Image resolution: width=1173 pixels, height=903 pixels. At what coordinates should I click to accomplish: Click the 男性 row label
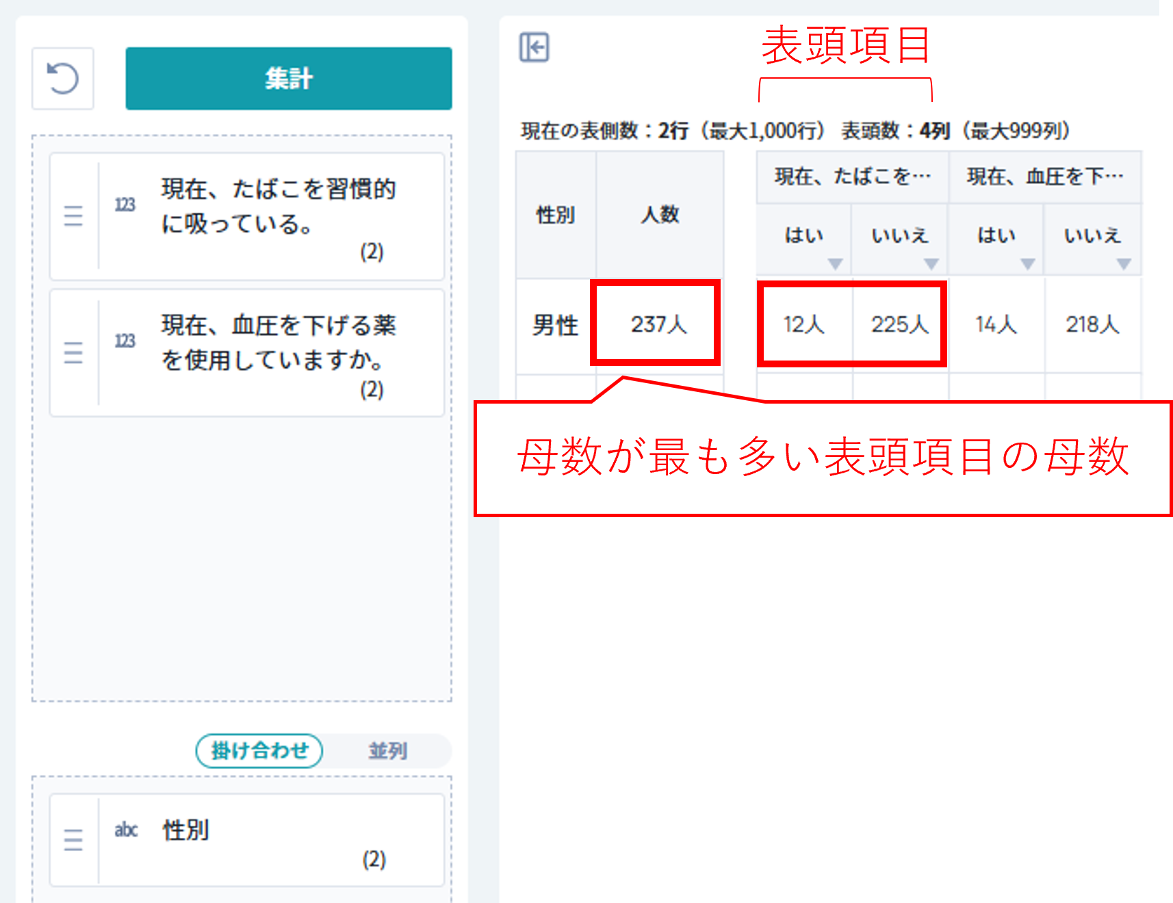[556, 325]
